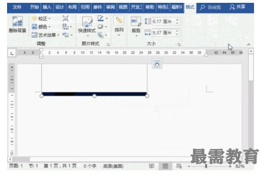The image size is (262, 175).
Task: Switch to the 开始 tab
Action: 34,7
